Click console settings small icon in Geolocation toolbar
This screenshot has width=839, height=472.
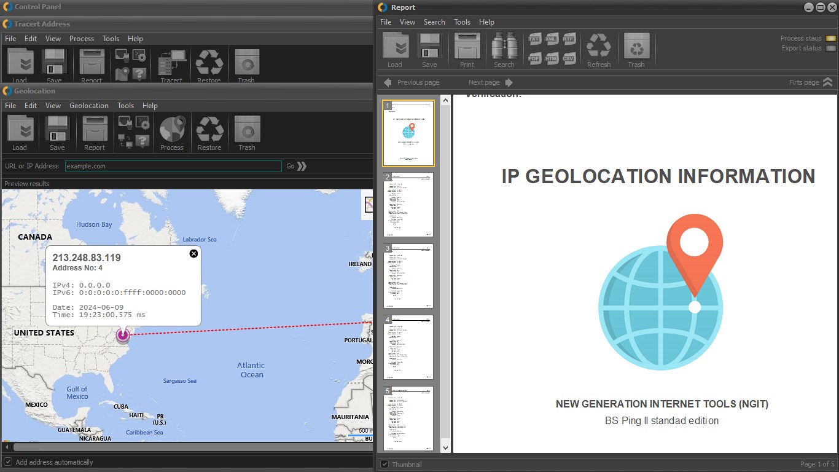[142, 122]
